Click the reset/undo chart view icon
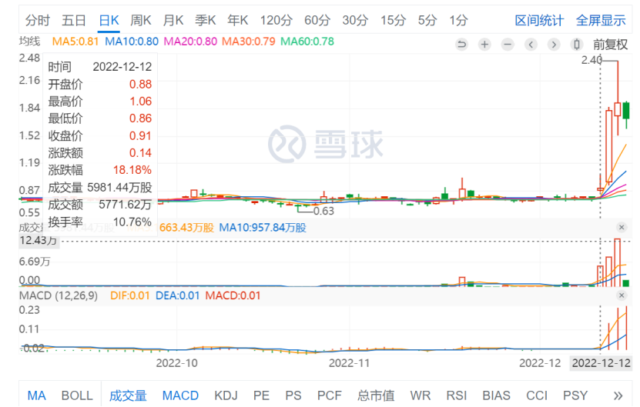 tap(462, 44)
